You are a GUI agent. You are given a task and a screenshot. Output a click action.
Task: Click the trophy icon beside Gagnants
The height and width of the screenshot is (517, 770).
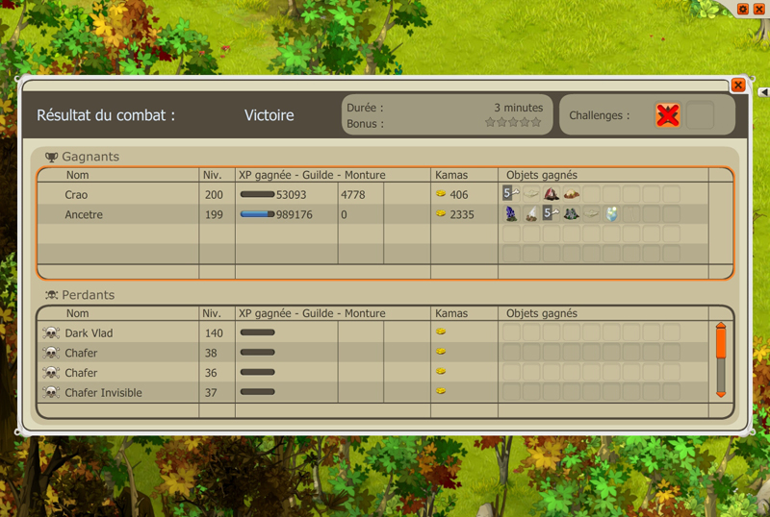tap(51, 157)
